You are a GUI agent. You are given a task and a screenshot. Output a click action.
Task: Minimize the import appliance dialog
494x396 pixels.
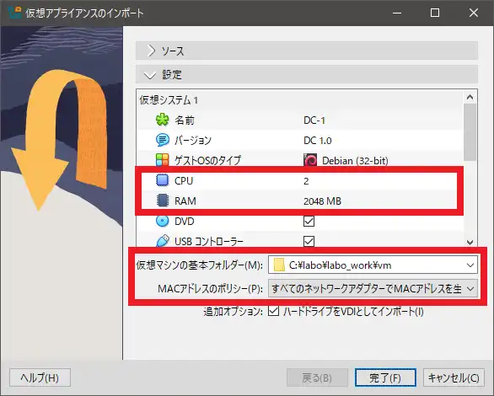point(397,13)
